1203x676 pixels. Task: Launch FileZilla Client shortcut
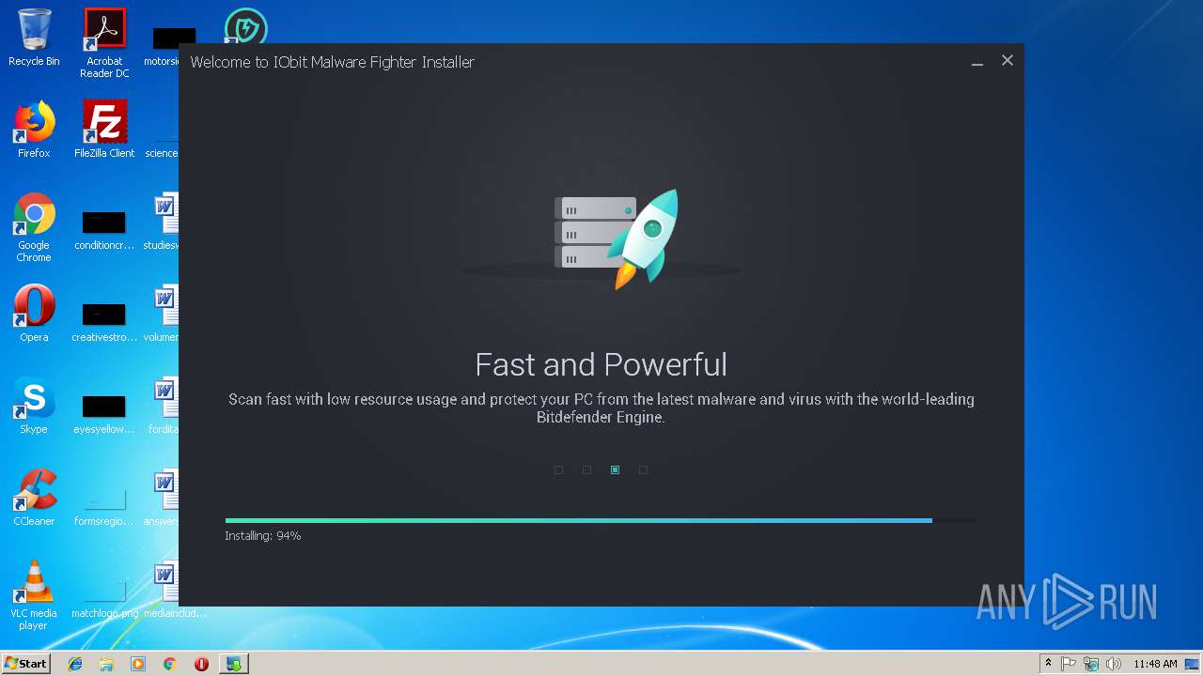pyautogui.click(x=104, y=130)
